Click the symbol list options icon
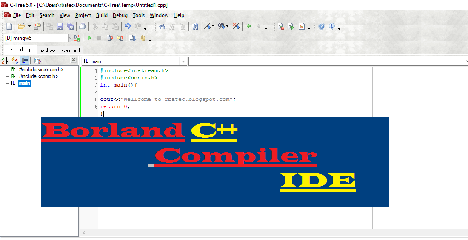The image size is (468, 240). [37, 61]
